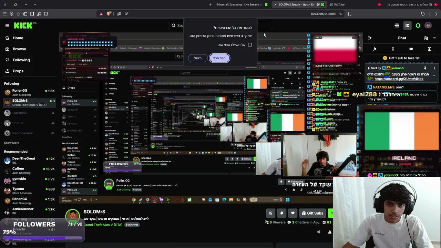This screenshot has height=248, width=441.
Task: Click the Gift Subs button
Action: [312, 213]
